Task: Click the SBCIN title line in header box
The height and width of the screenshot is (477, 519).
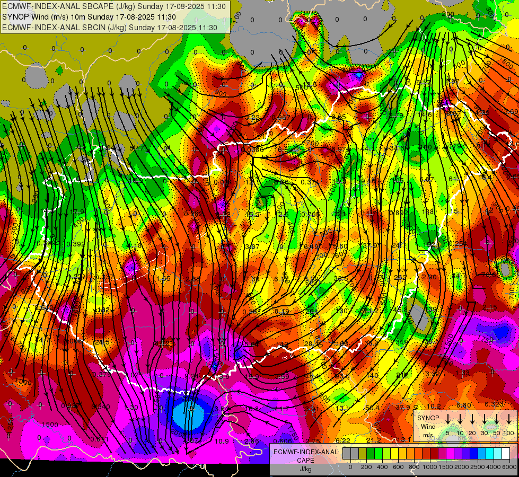Action: [x=110, y=28]
